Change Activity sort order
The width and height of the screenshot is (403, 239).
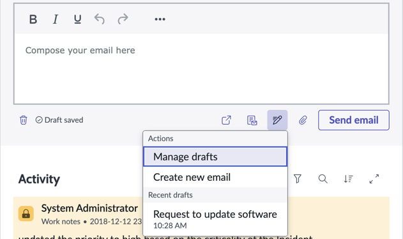tap(348, 179)
